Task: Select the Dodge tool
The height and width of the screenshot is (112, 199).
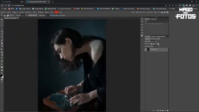Action: pyautogui.click(x=2, y=55)
